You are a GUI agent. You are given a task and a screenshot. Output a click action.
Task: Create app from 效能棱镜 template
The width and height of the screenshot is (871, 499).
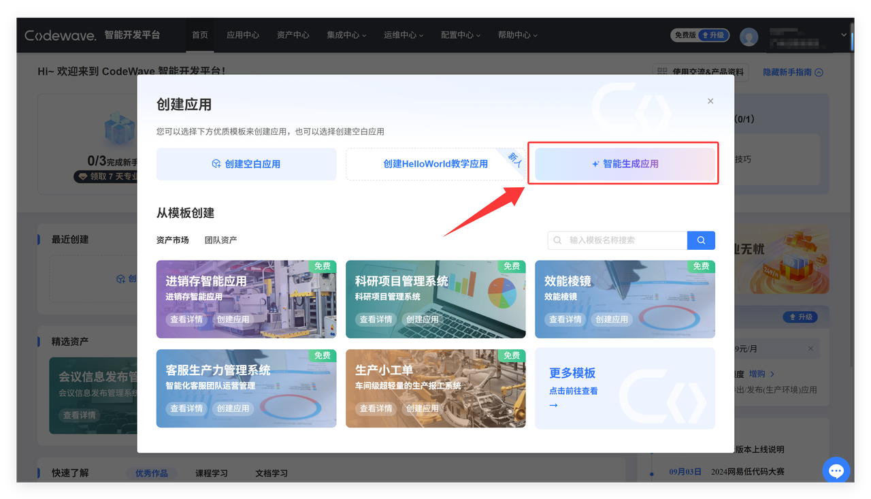click(x=612, y=319)
